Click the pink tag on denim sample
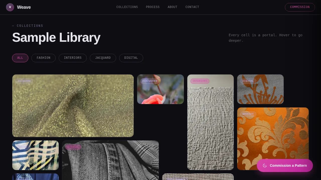This screenshot has width=321, height=180. (73, 147)
